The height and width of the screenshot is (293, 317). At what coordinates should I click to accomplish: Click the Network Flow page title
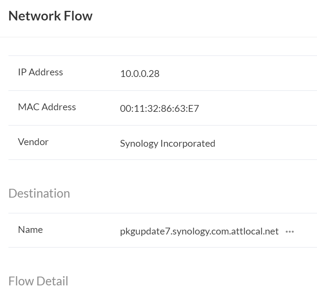click(50, 16)
